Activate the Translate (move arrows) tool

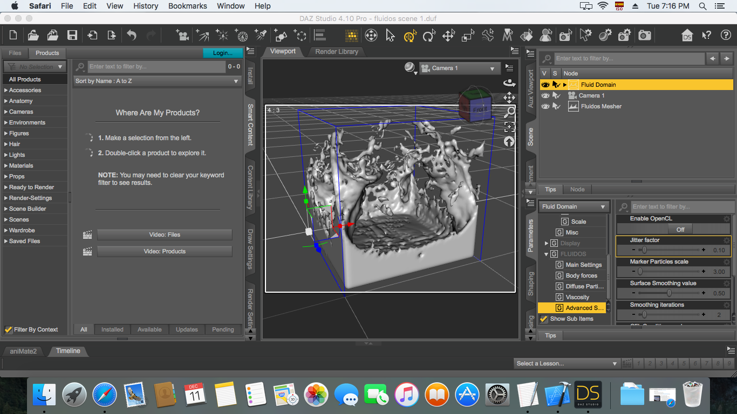click(448, 36)
